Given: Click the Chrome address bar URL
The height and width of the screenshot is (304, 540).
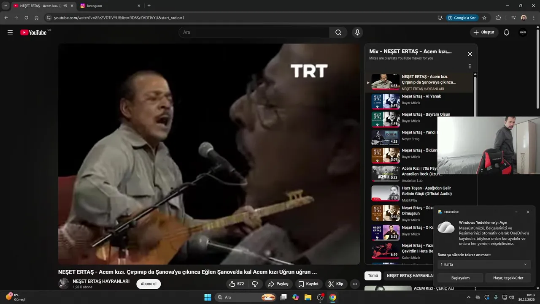Looking at the screenshot, I should click(119, 18).
